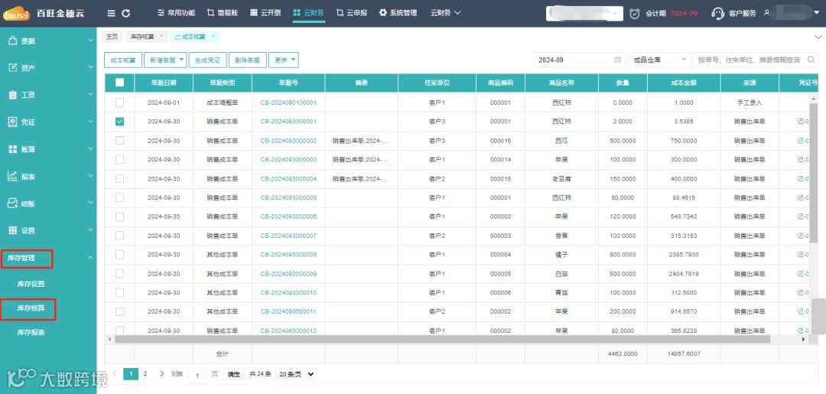Check the CB-2024093000005 row checkbox
This screenshot has width=826, height=394.
[119, 197]
